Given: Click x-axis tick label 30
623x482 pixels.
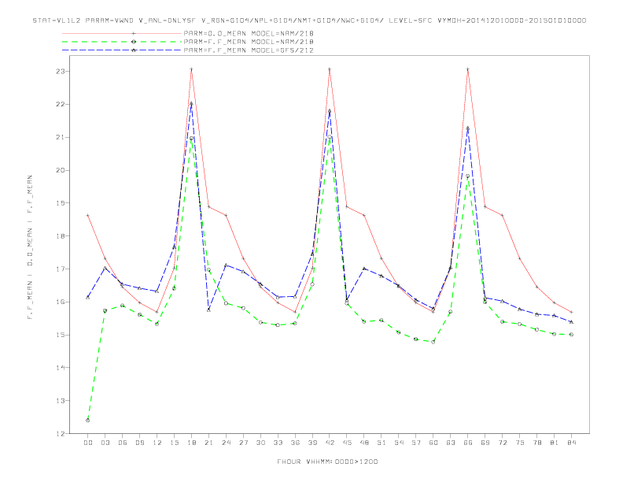Looking at the screenshot, I should pyautogui.click(x=260, y=443).
